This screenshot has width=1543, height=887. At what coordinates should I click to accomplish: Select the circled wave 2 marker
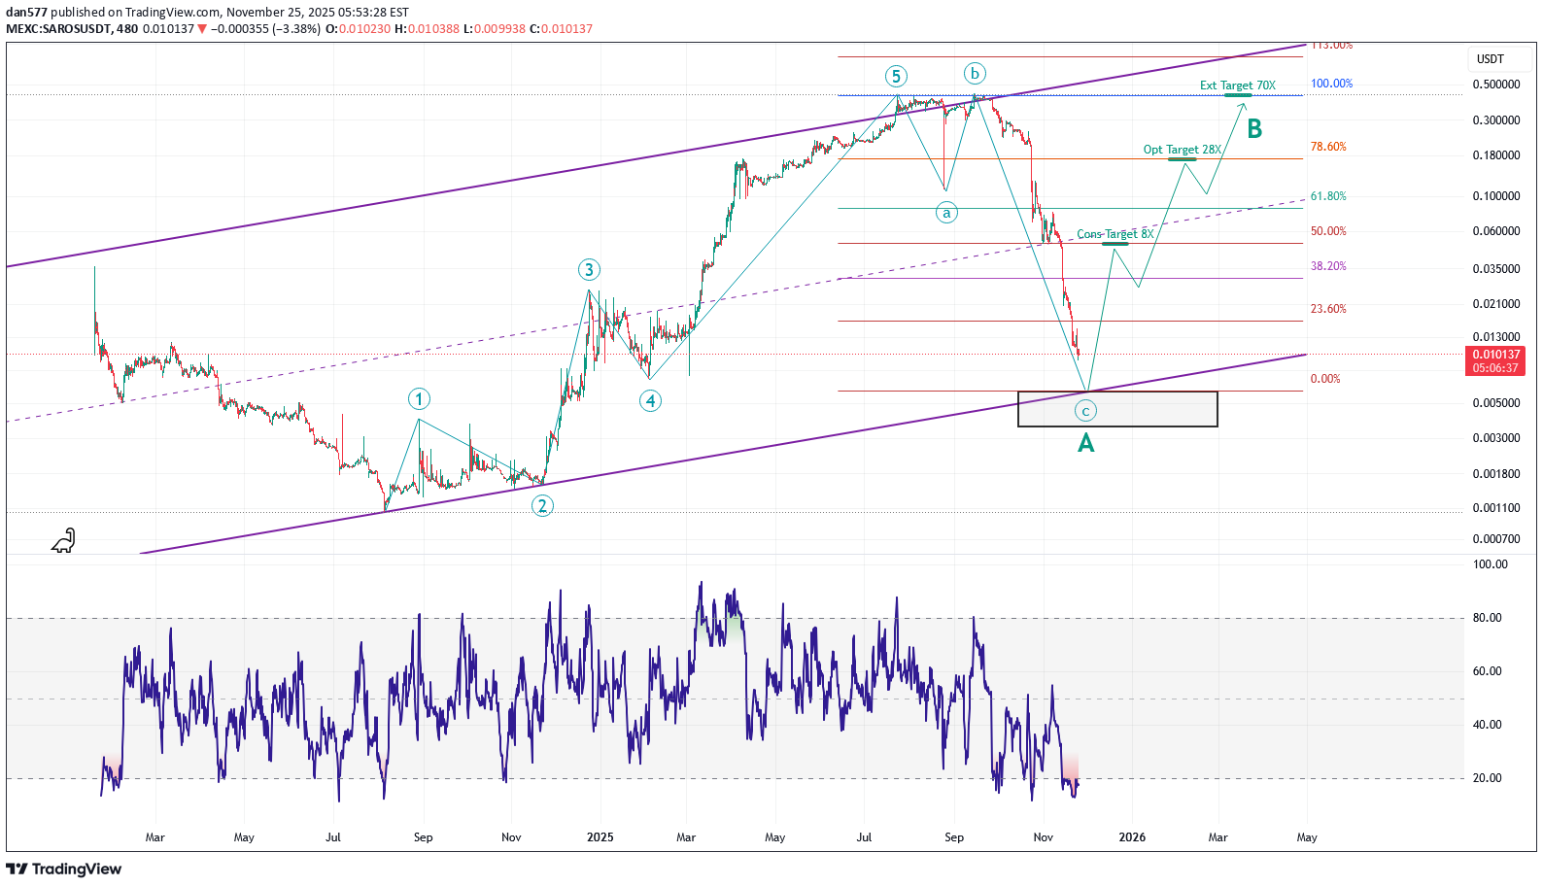[542, 505]
